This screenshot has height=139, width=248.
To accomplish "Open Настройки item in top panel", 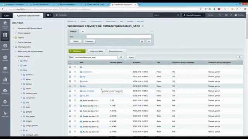I will coord(61,15).
